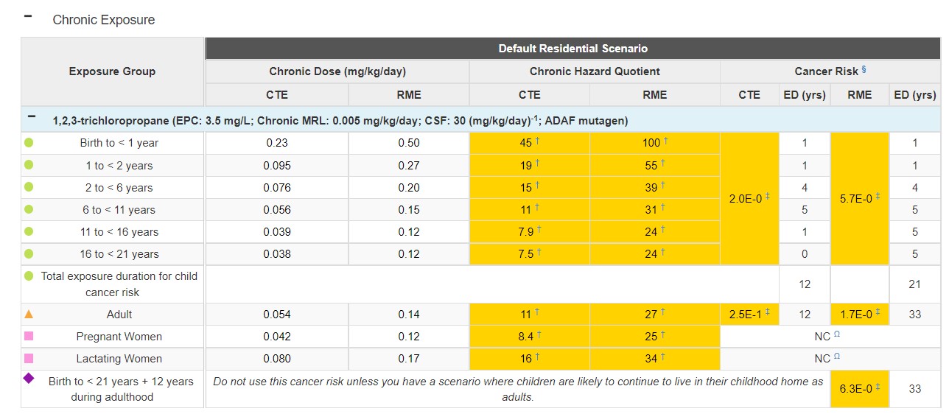Open the § footnote beside Cancer Risk

coord(864,69)
